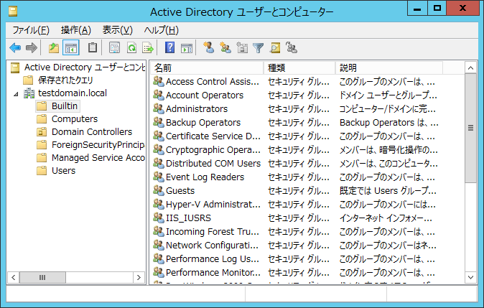The height and width of the screenshot is (308, 484).
Task: Click add to group toolbar icon
Action: [292, 48]
